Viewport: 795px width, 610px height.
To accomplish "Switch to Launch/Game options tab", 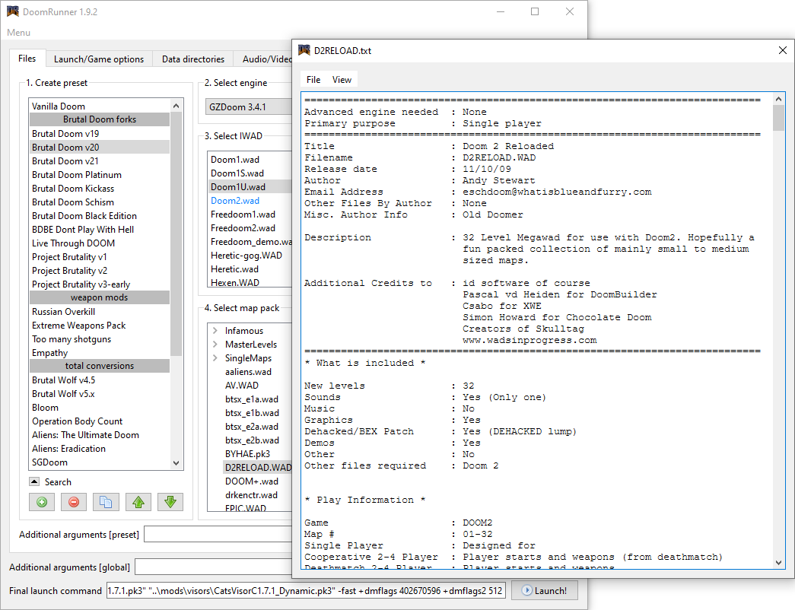I will (99, 59).
